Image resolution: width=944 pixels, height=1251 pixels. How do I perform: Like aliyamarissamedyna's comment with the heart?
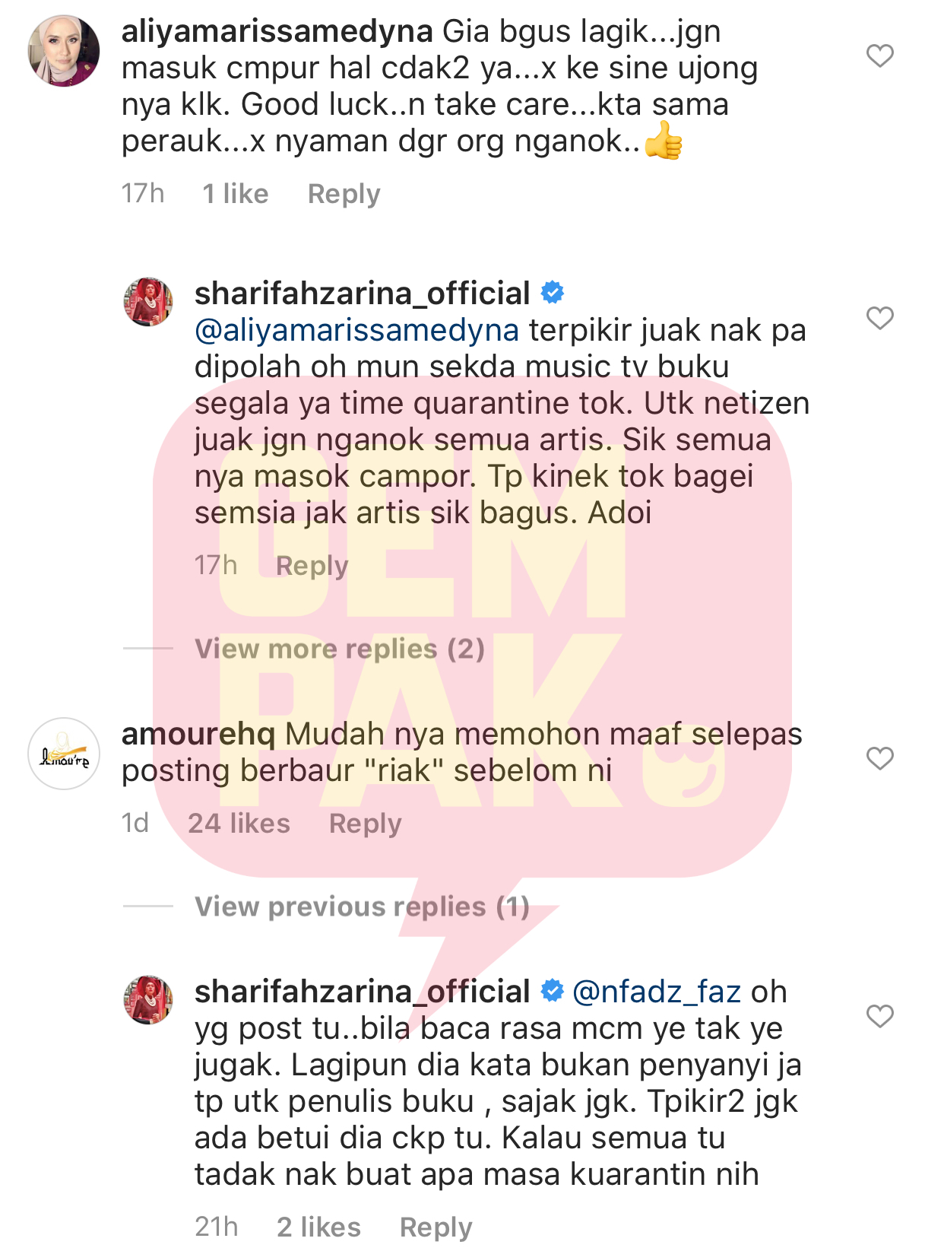(880, 56)
